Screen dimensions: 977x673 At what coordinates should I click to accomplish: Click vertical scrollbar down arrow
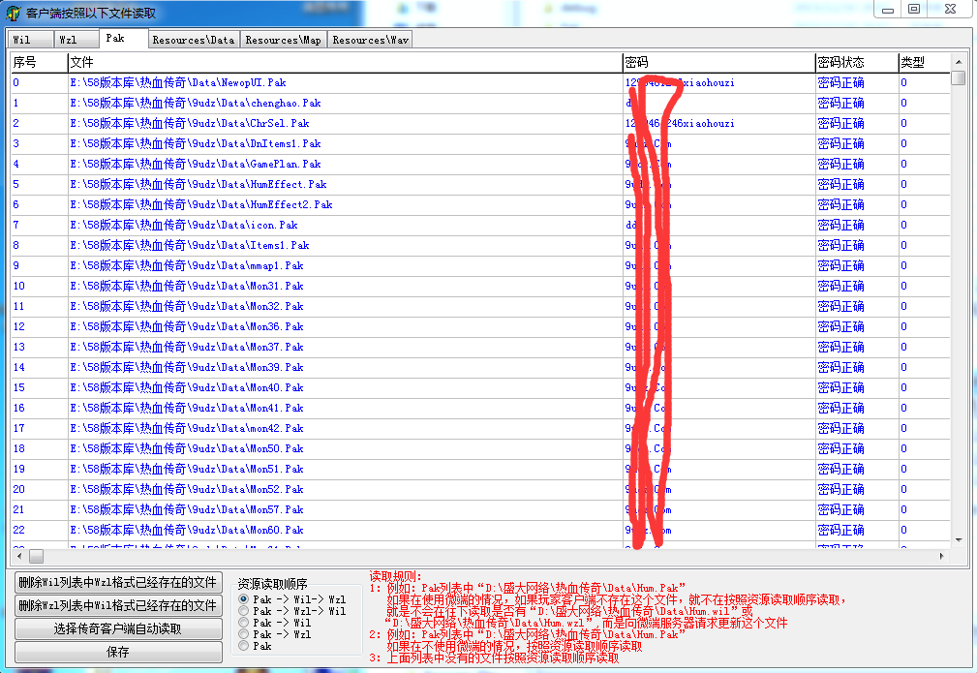[x=959, y=539]
